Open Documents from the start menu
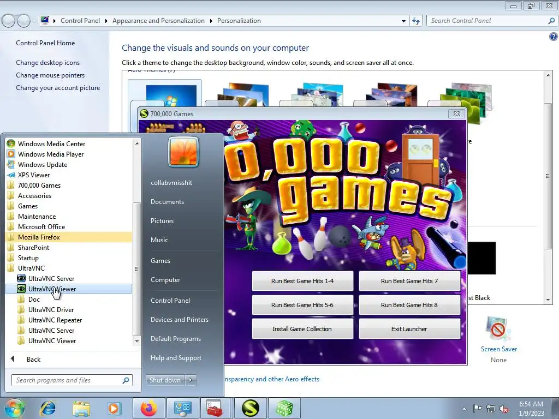 click(x=167, y=202)
